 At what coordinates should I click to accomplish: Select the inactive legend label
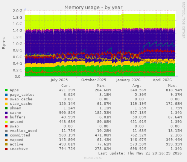click(x=19, y=149)
